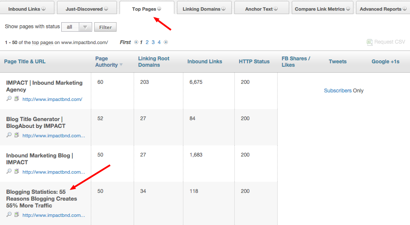The height and width of the screenshot is (225, 410).
Task: Click inbound links value 118
Action: (x=194, y=191)
